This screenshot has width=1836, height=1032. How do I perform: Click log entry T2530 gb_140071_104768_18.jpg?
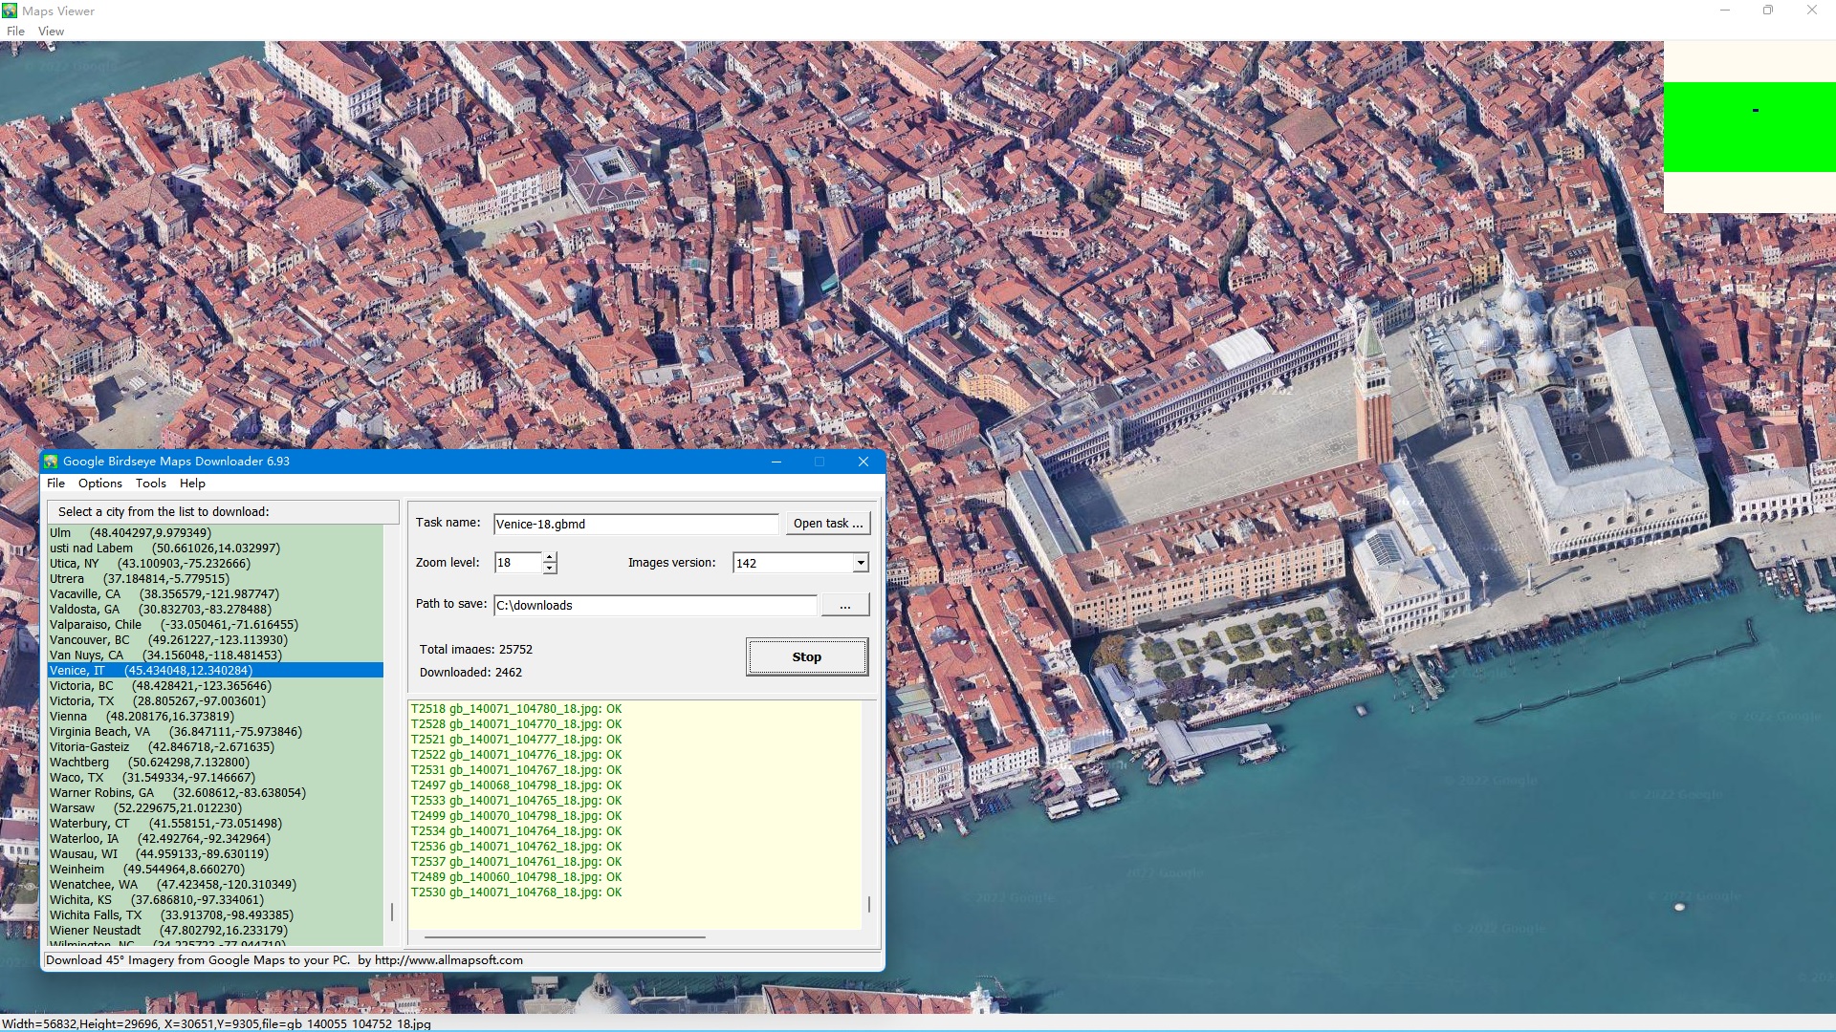click(516, 892)
